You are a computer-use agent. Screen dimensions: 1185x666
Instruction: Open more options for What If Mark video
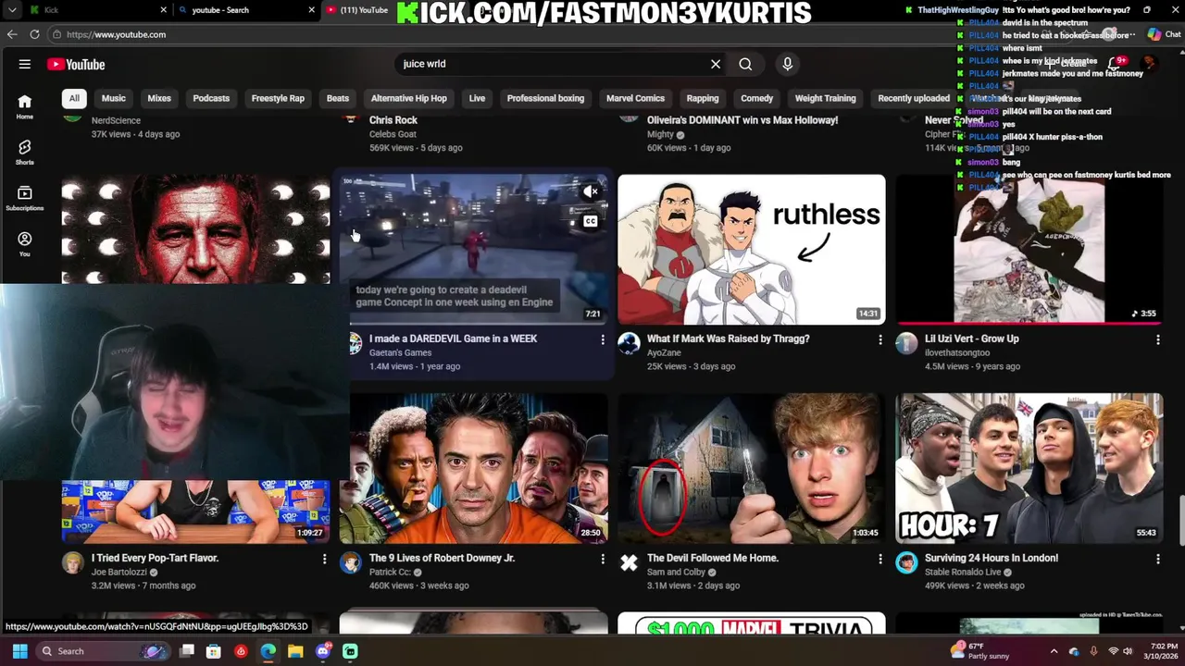pos(880,339)
